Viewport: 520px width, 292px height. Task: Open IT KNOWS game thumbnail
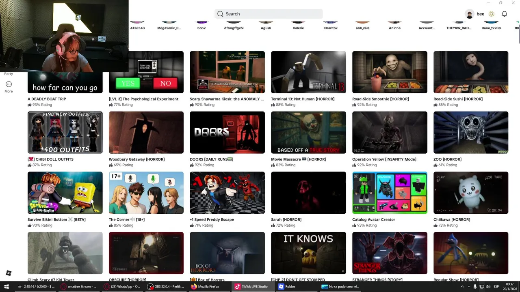[x=308, y=253]
